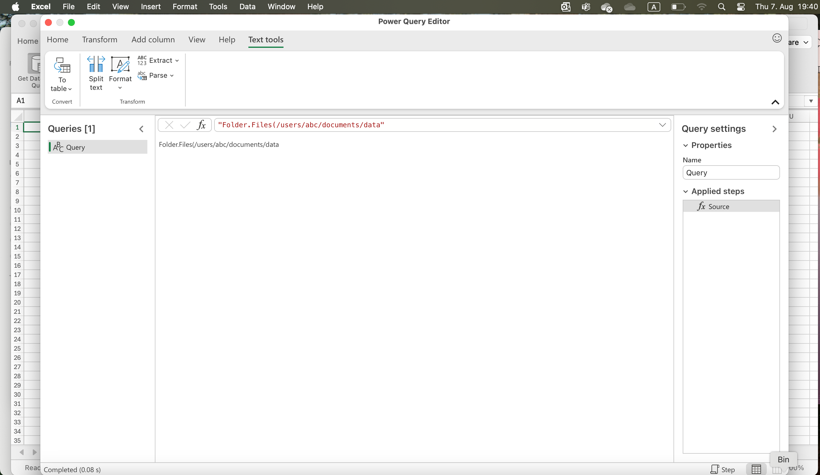Open Spotlight search
This screenshot has width=820, height=475.
click(721, 7)
